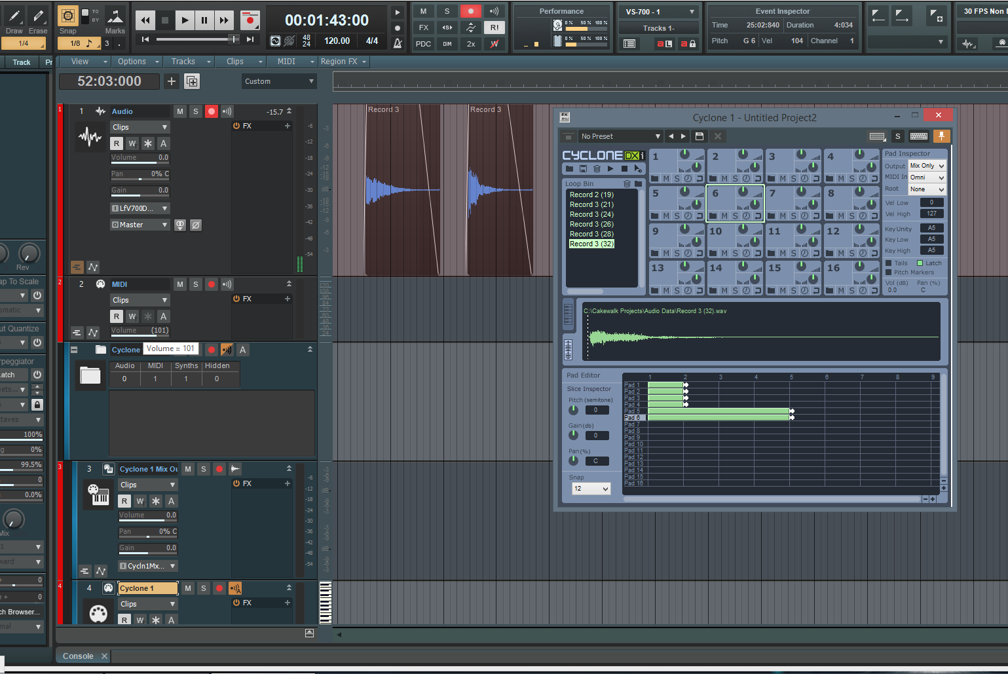This screenshot has height=674, width=1008.
Task: Pause the transport
Action: click(204, 20)
